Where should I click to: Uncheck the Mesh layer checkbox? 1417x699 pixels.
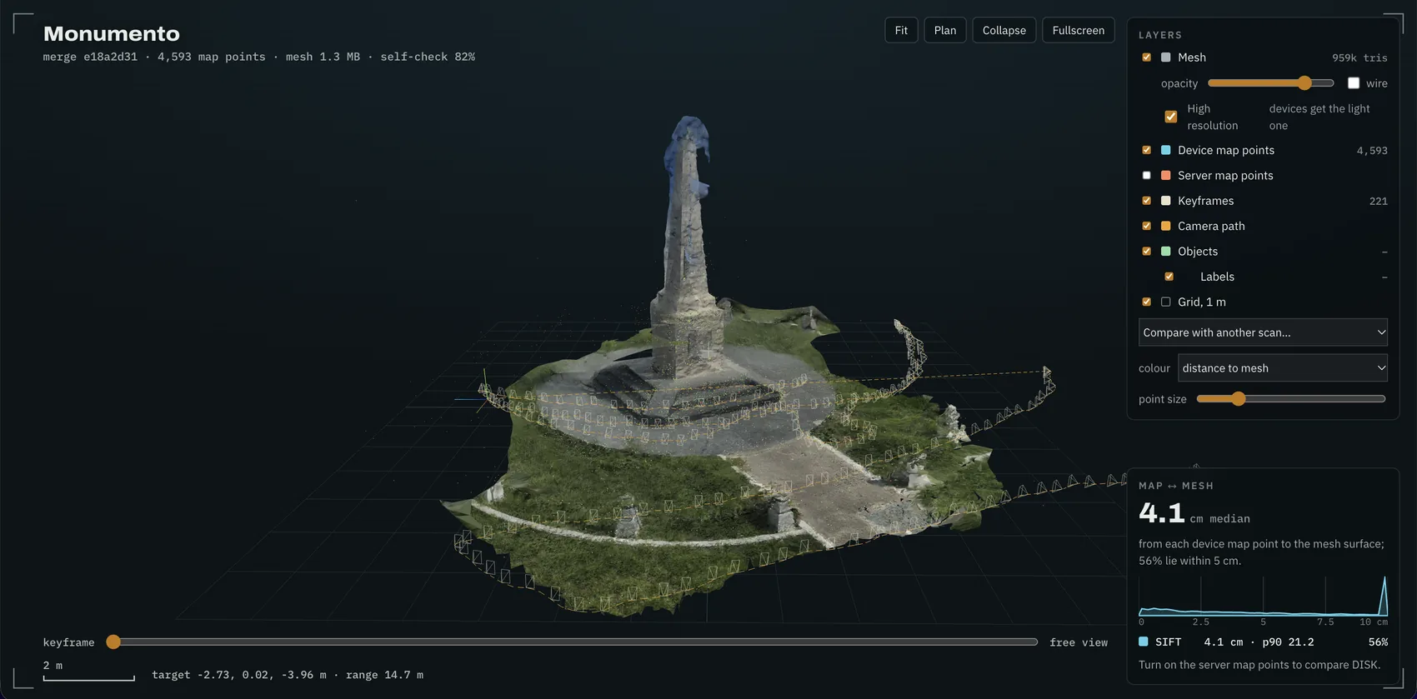point(1146,57)
